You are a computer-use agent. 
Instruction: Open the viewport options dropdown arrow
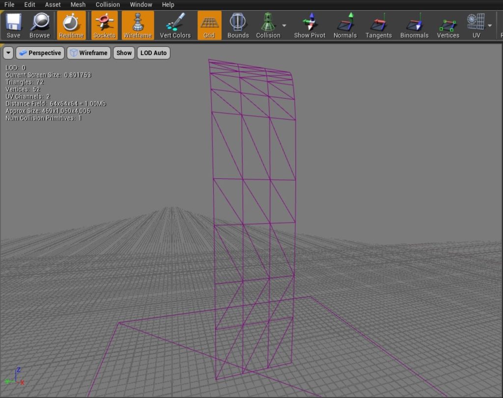point(8,53)
